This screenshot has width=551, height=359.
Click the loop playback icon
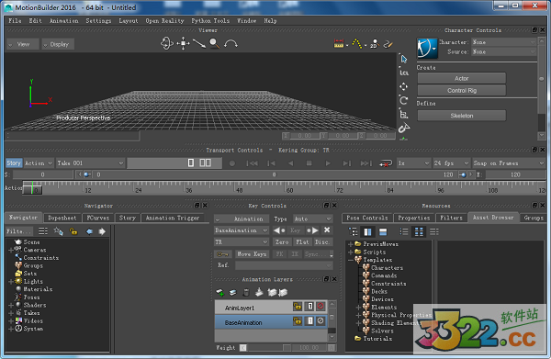386,163
